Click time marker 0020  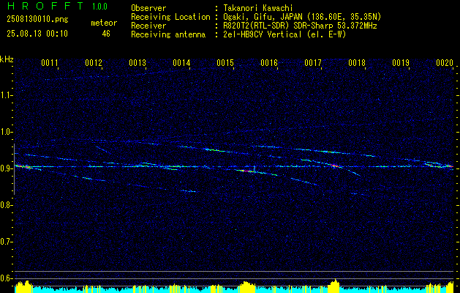[x=445, y=63]
